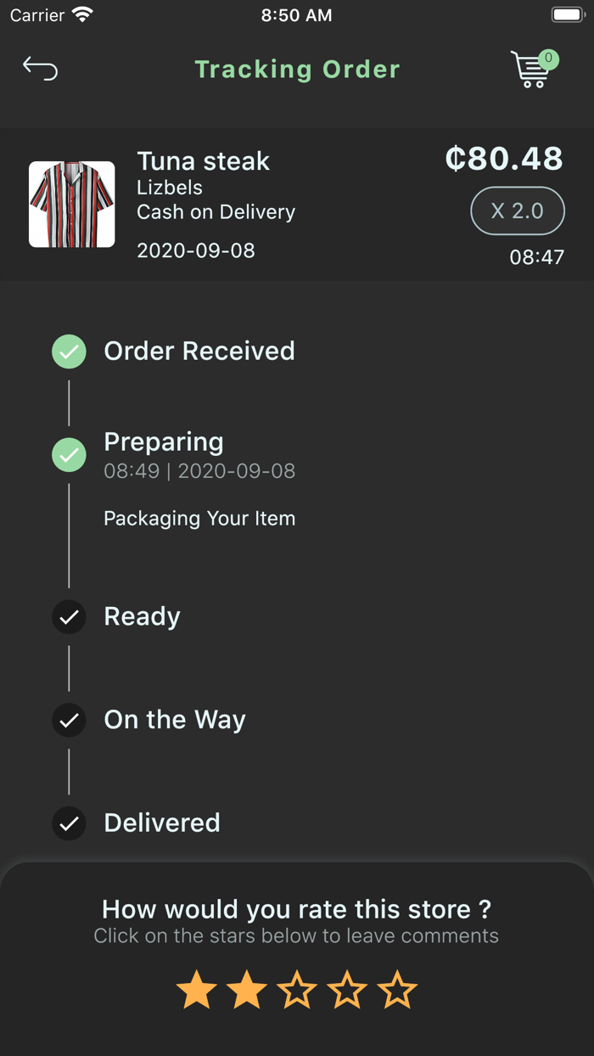Select the second rating star
The width and height of the screenshot is (594, 1056).
coord(246,990)
